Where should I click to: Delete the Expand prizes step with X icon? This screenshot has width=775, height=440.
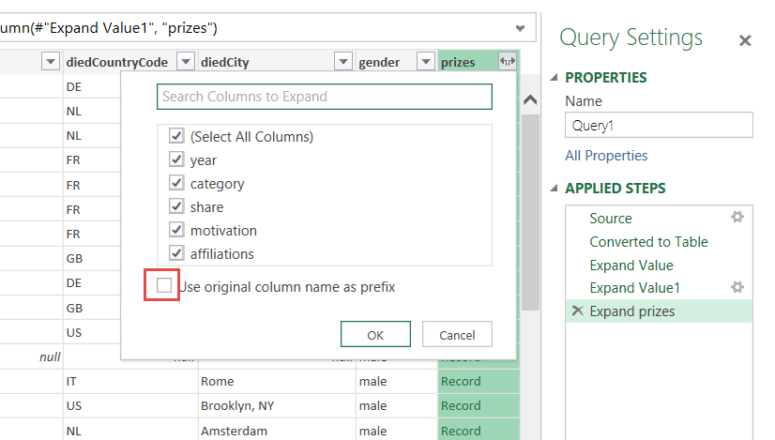click(576, 311)
